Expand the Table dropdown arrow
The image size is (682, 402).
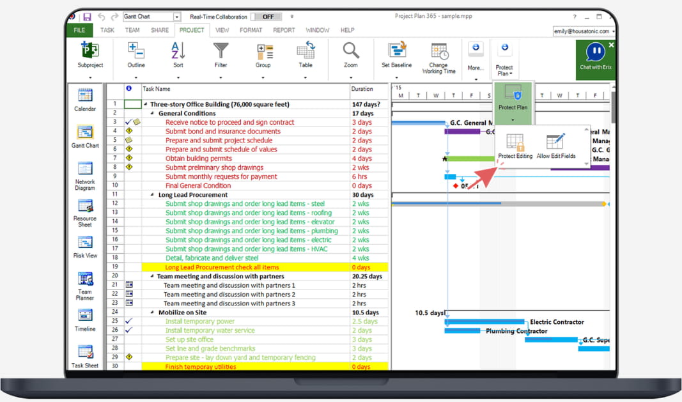click(306, 77)
